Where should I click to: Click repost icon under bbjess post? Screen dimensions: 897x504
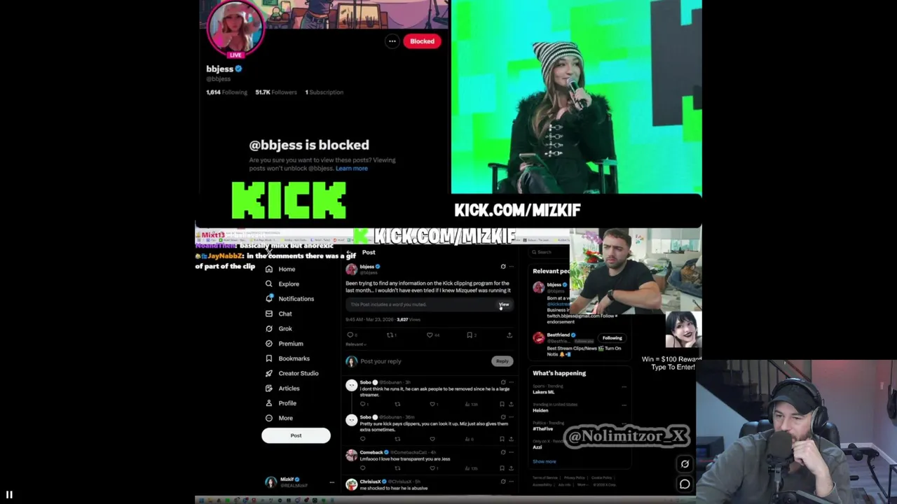tap(390, 335)
